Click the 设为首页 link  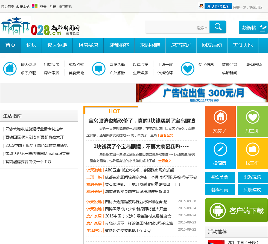8,7
